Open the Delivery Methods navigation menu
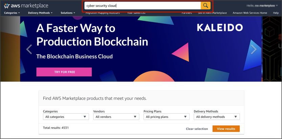Screen dimensions: 282x139 click(x=40, y=13)
